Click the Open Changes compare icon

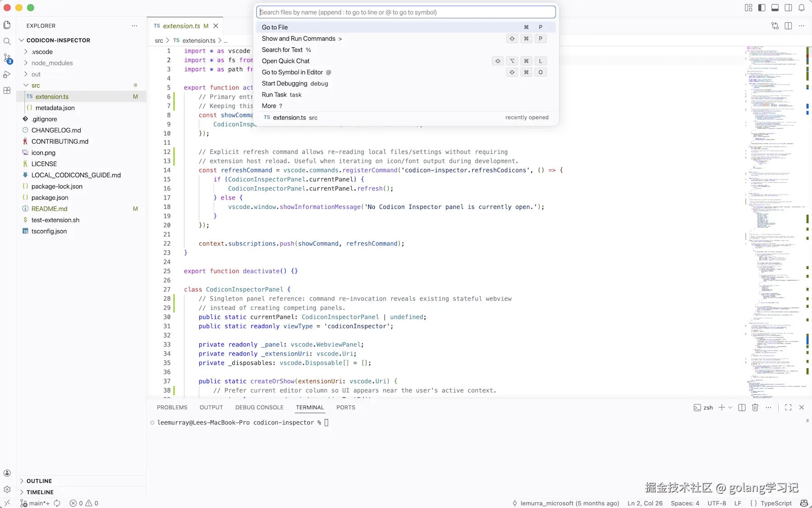tap(775, 26)
